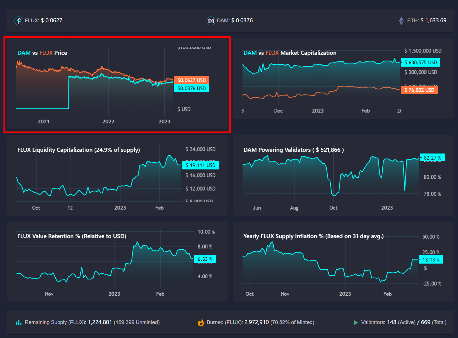This screenshot has width=458, height=338.
Task: Click the 50.00 % axis label
Action: pyautogui.click(x=431, y=237)
